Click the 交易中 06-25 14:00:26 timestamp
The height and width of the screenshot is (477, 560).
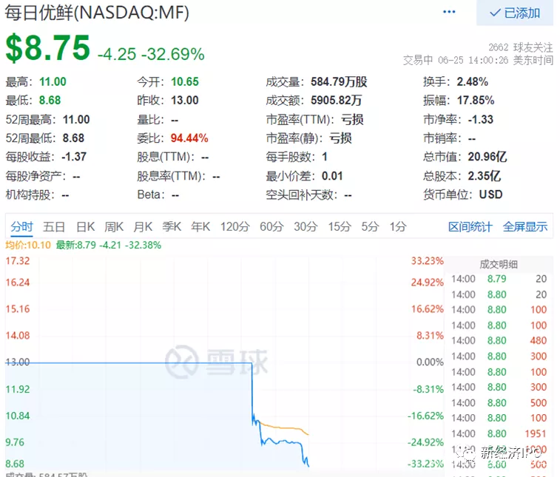click(x=478, y=60)
